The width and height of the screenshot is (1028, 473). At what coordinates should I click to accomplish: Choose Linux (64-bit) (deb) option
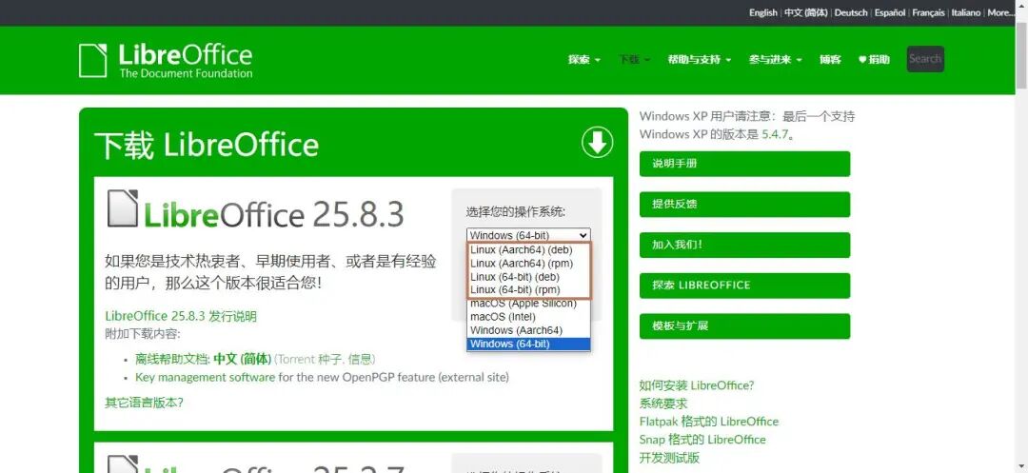(x=528, y=277)
